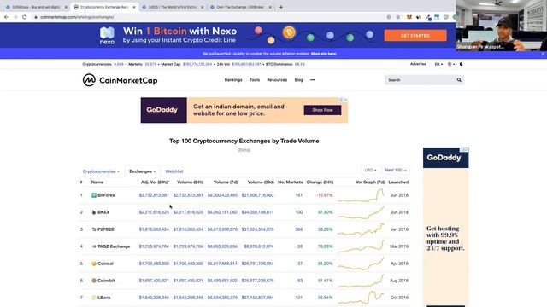The image size is (547, 307).
Task: Click the GoDaddy sidebar ad
Action: (446, 227)
